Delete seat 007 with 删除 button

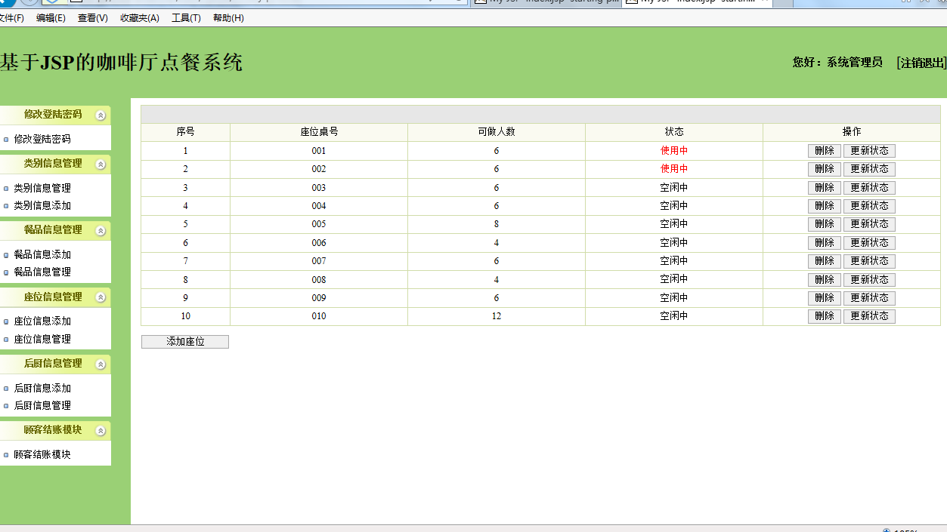(x=824, y=261)
